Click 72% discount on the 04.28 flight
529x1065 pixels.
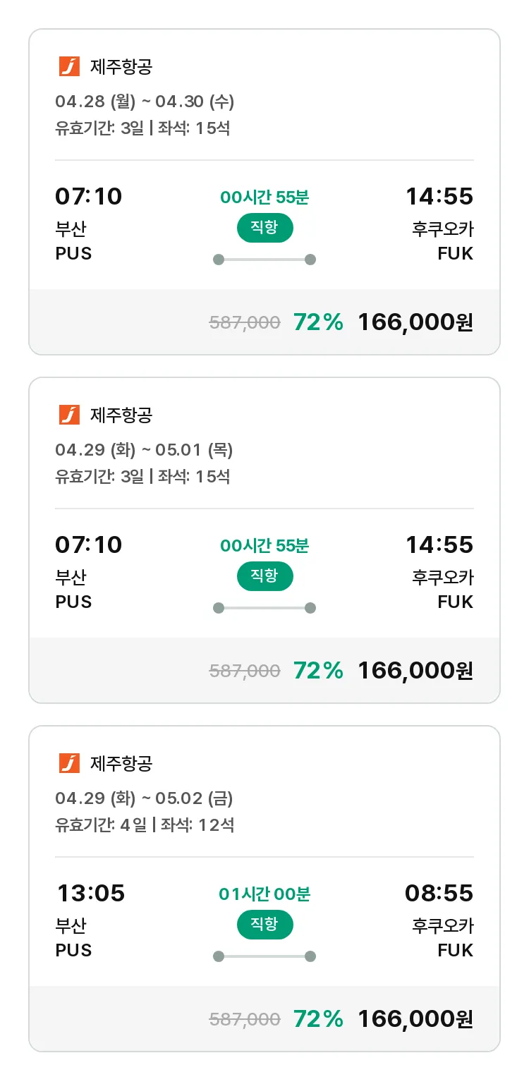pos(318,322)
